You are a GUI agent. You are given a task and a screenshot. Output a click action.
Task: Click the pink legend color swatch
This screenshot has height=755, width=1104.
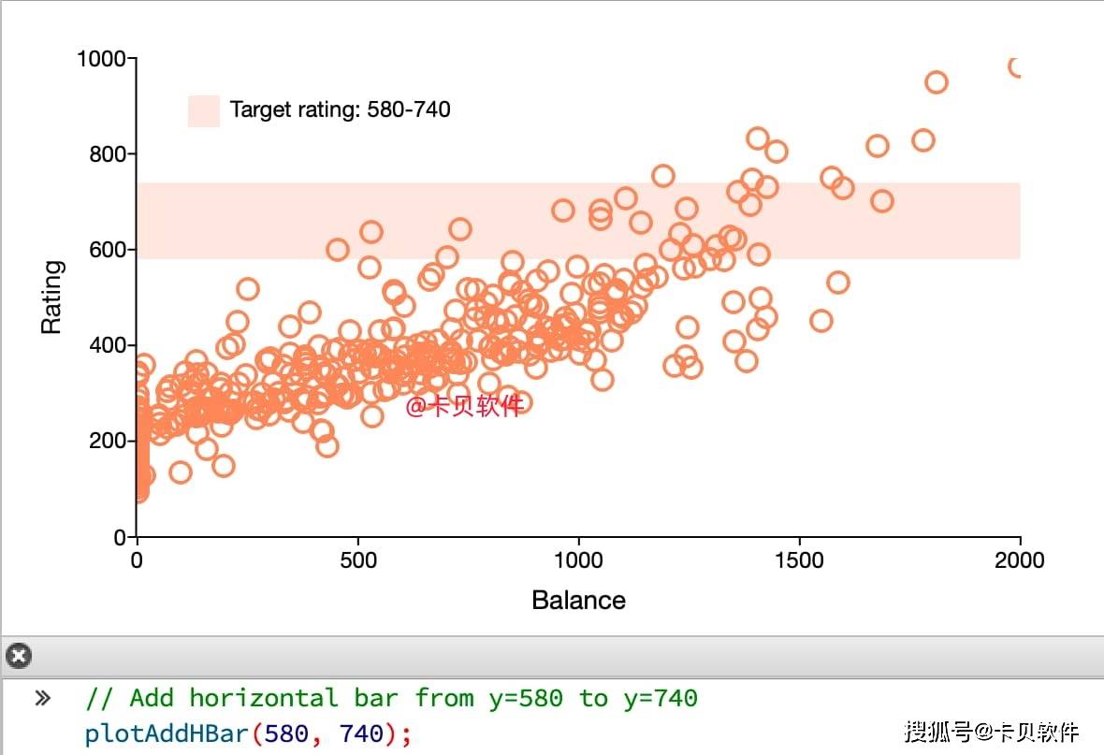204,110
